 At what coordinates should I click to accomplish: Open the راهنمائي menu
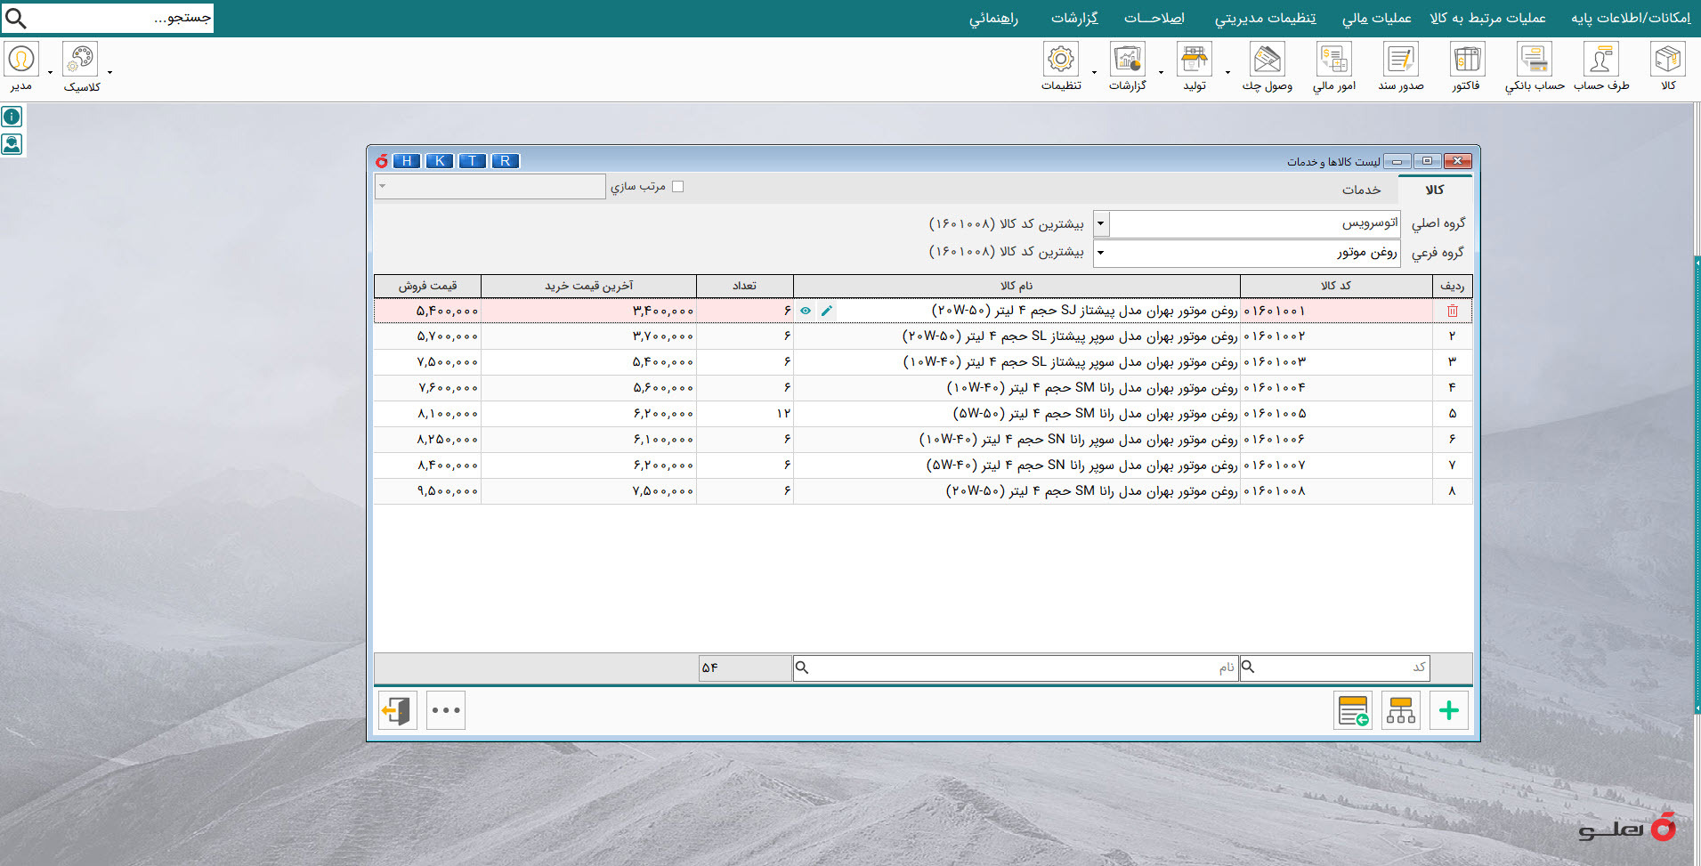tap(994, 18)
